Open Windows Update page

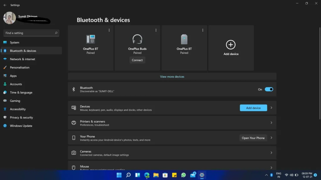31,126
